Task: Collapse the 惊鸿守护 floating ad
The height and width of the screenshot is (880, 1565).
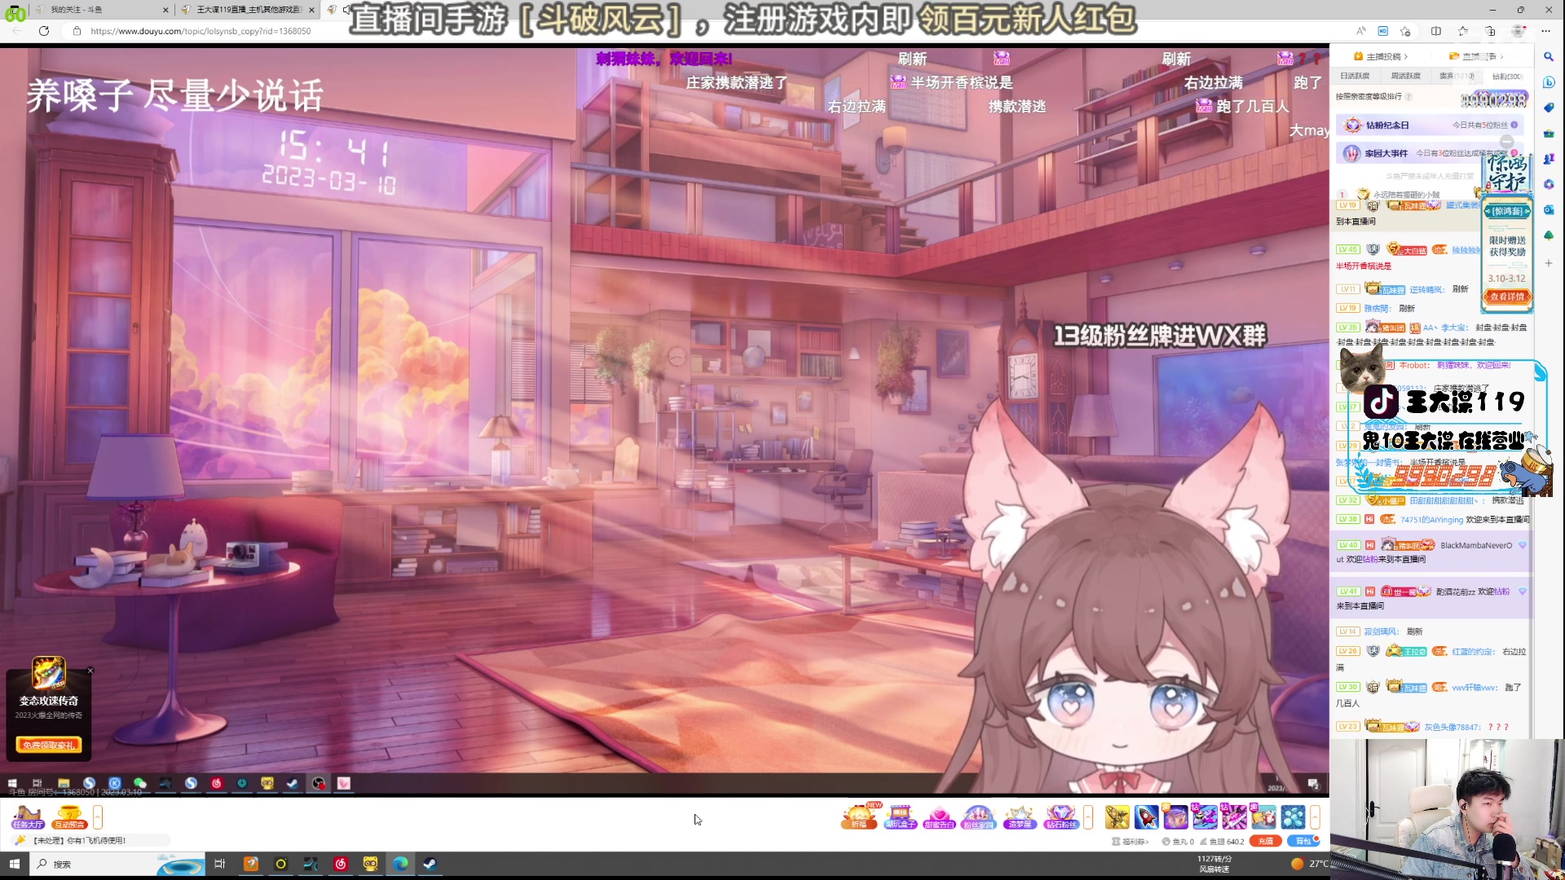Action: coord(1506,142)
